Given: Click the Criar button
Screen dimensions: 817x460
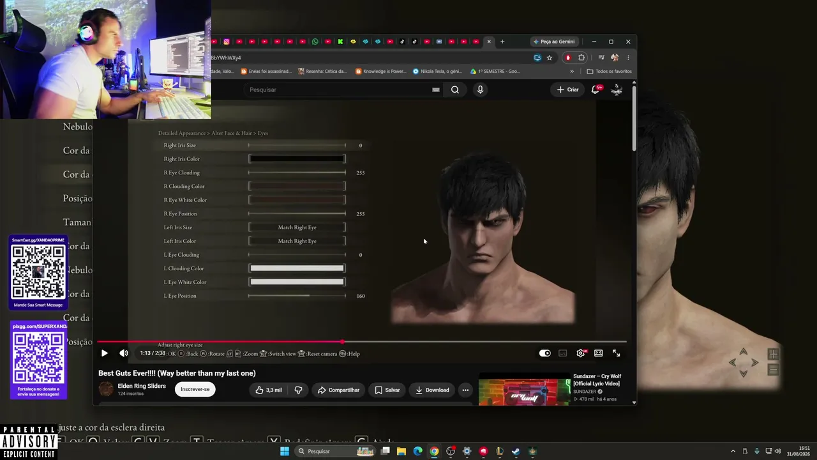Looking at the screenshot, I should coord(567,89).
